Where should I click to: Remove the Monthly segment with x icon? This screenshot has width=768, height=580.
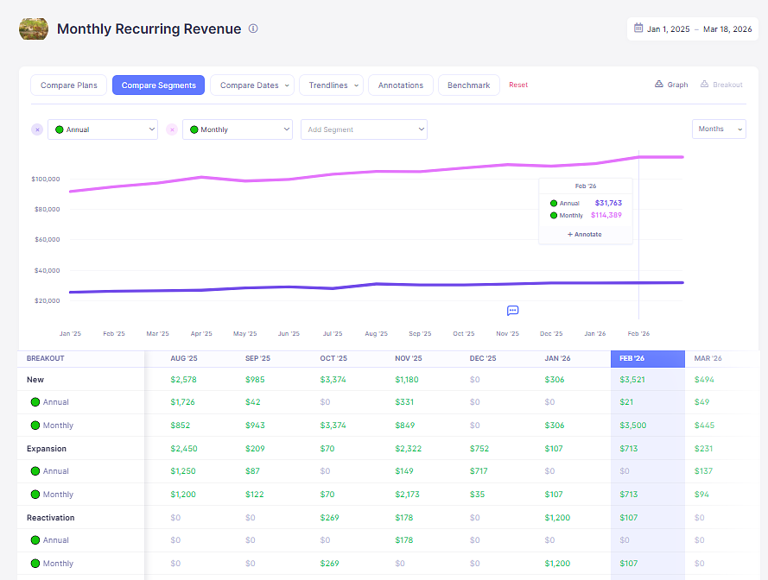(171, 129)
